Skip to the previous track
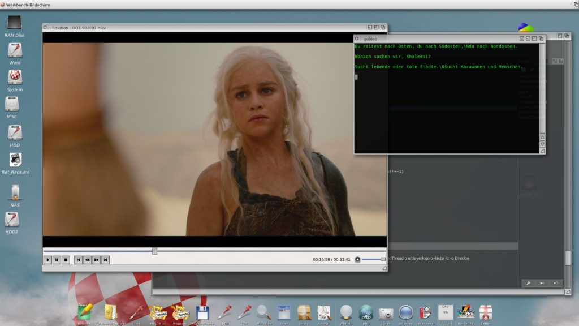Viewport: 579px width, 326px height. click(x=79, y=260)
